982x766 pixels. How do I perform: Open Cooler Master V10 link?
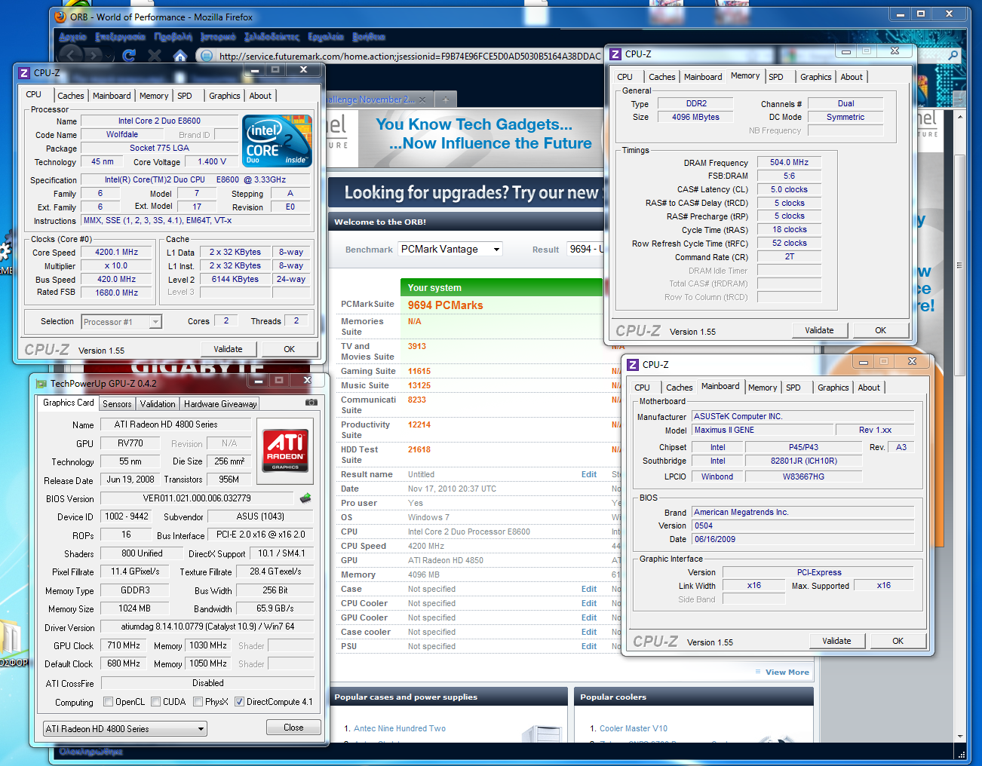(634, 728)
